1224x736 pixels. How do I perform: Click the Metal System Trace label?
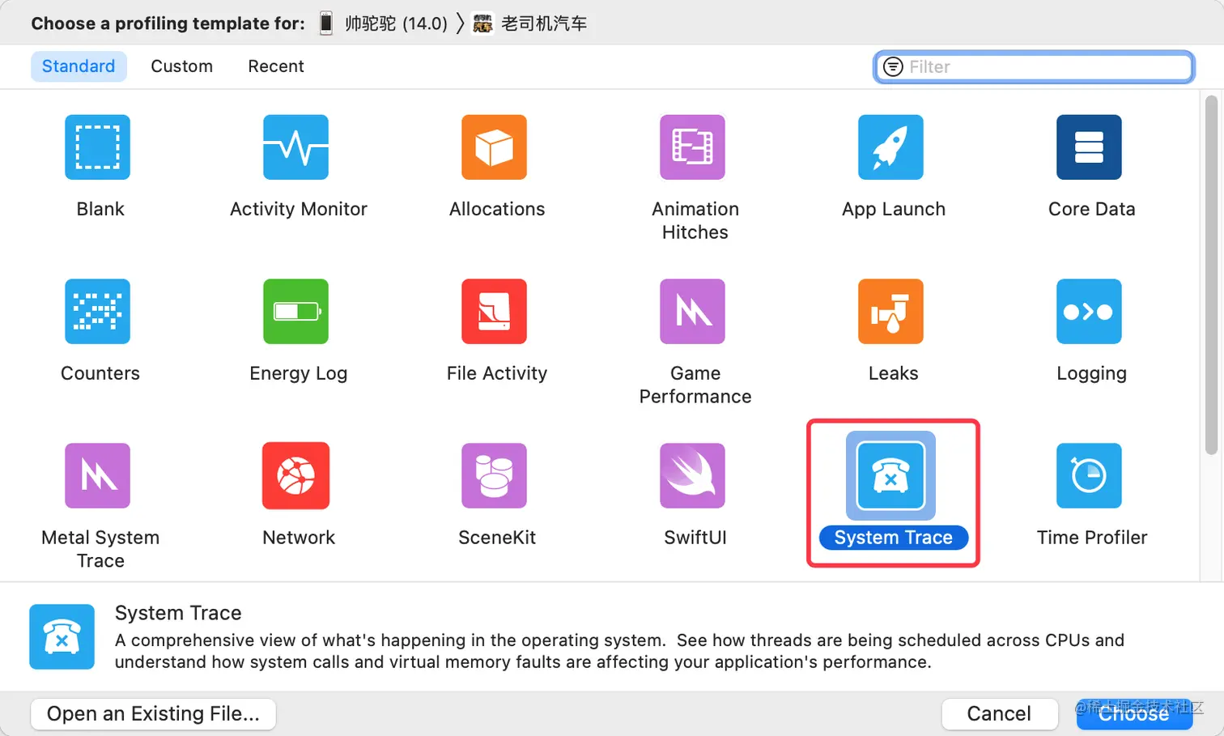[100, 549]
